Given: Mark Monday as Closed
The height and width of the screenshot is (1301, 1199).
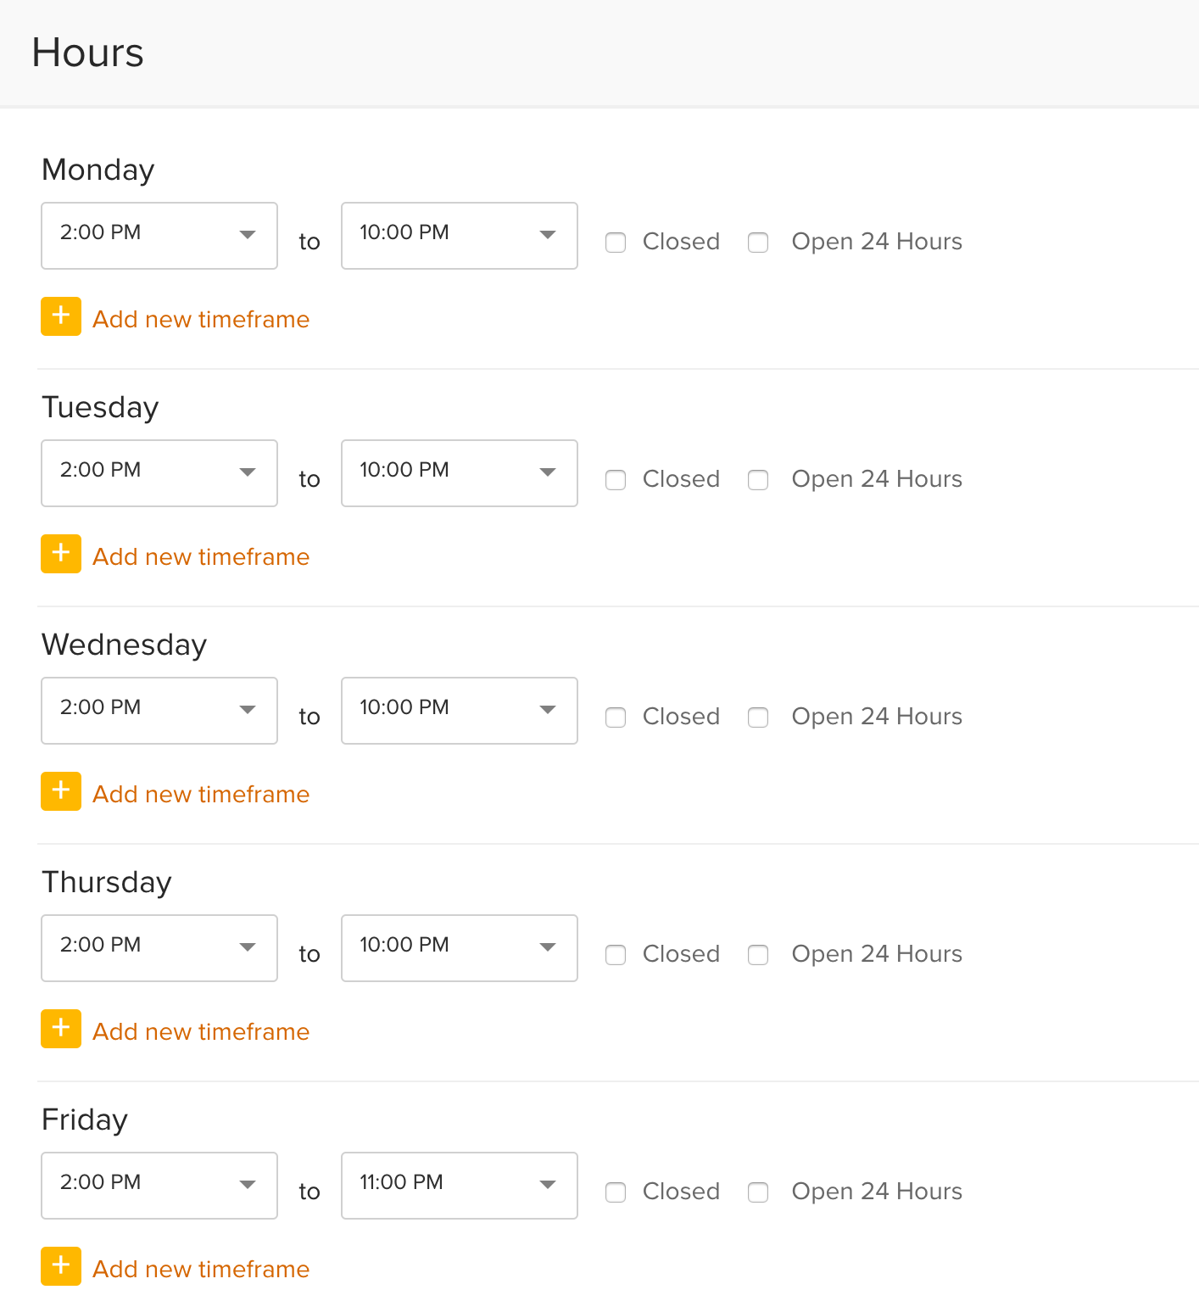Looking at the screenshot, I should (x=616, y=243).
